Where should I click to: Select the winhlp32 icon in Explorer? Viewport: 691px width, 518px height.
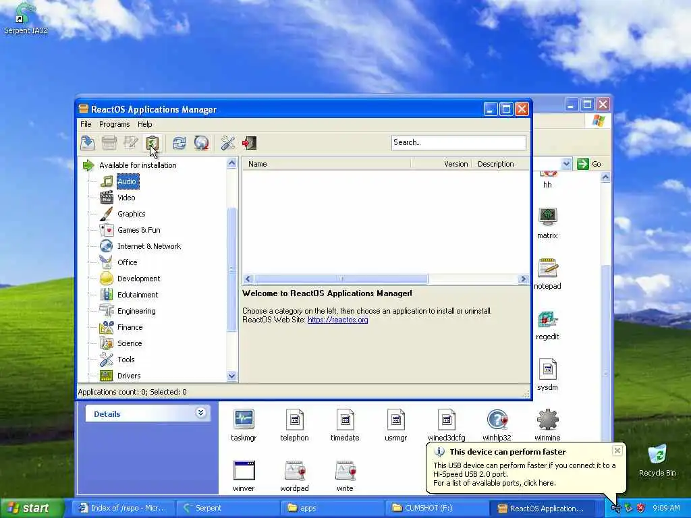[x=497, y=426]
